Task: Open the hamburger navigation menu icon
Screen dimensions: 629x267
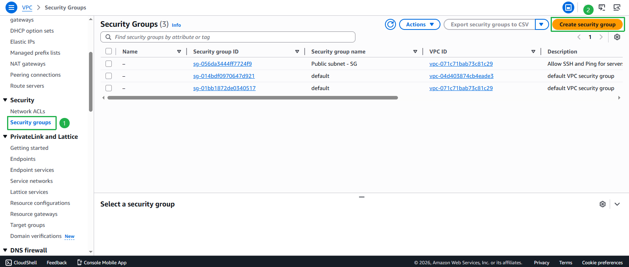Action: [11, 7]
